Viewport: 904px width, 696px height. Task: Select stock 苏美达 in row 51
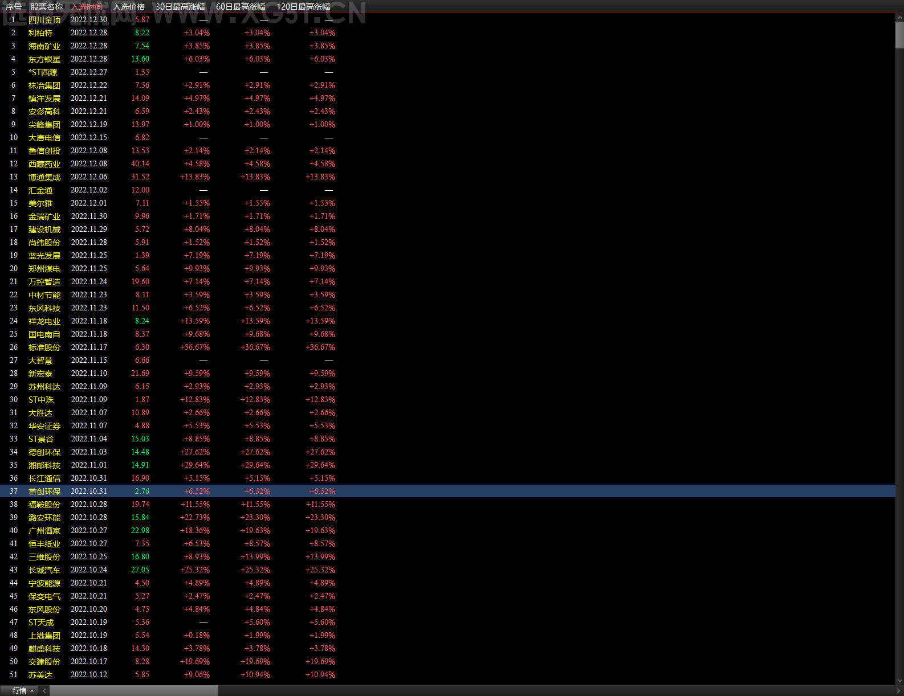coord(40,675)
